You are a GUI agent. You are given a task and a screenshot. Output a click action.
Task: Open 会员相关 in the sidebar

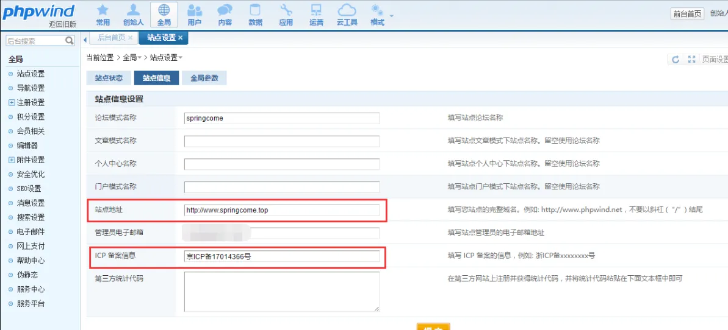click(31, 131)
